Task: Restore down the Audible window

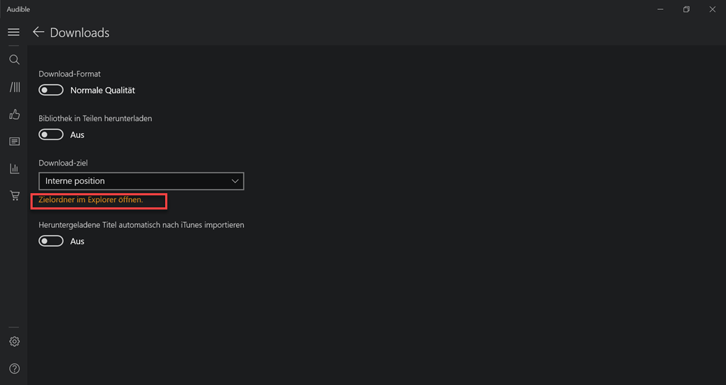Action: coord(686,9)
